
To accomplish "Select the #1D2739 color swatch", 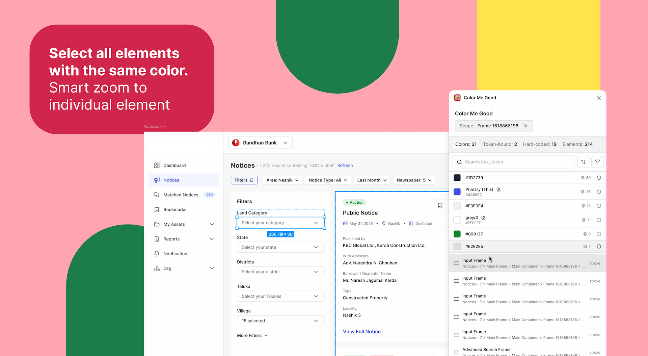I will pyautogui.click(x=457, y=178).
